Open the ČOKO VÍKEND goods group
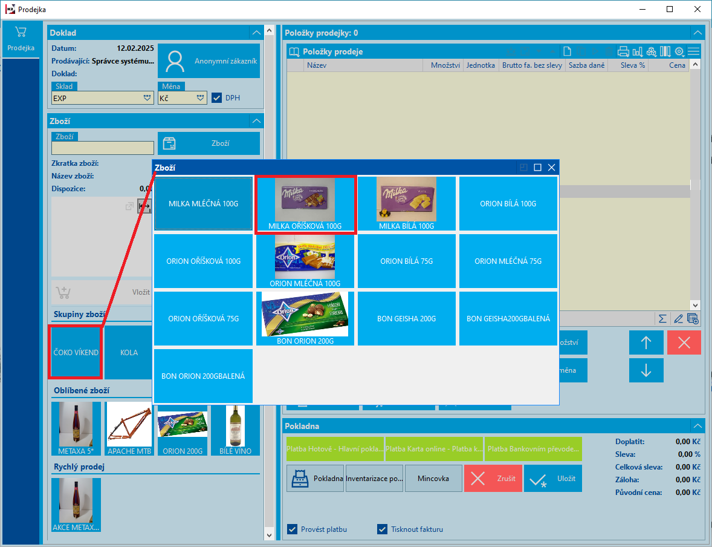Viewport: 712px width, 547px height. pos(76,352)
